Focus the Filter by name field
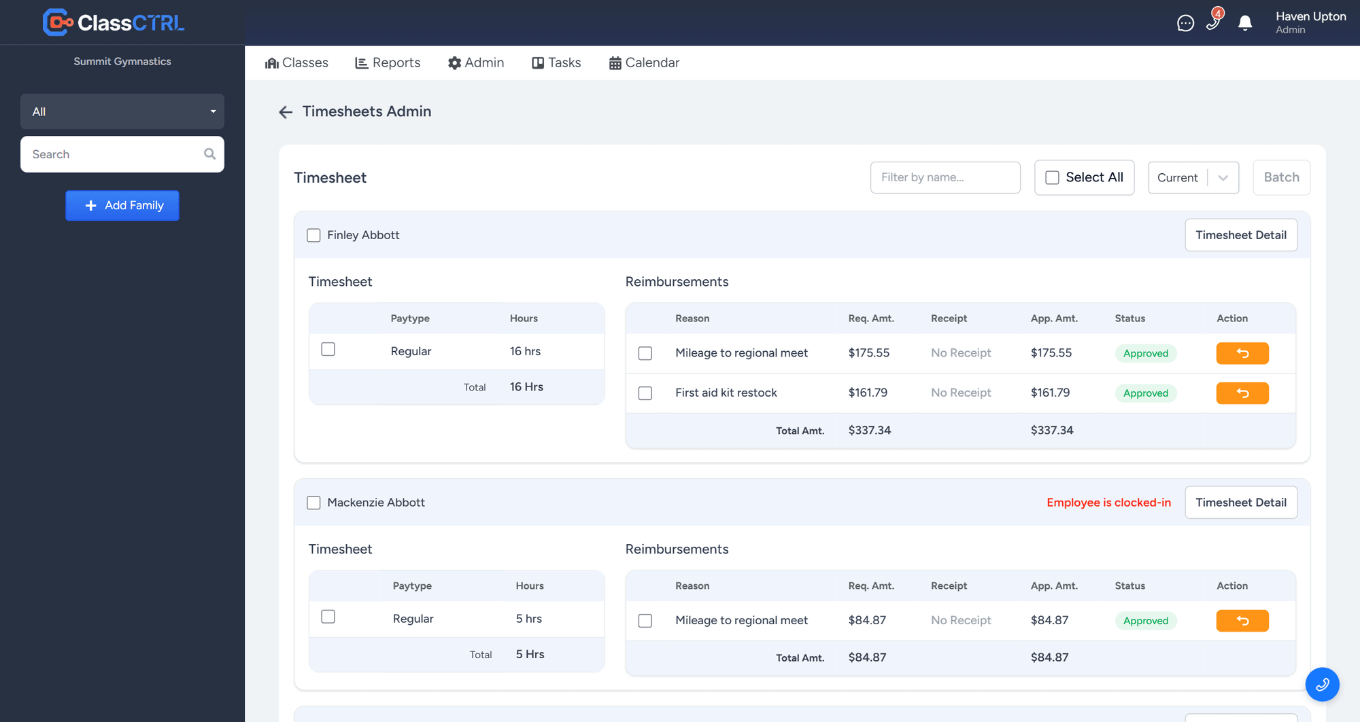 click(x=945, y=177)
